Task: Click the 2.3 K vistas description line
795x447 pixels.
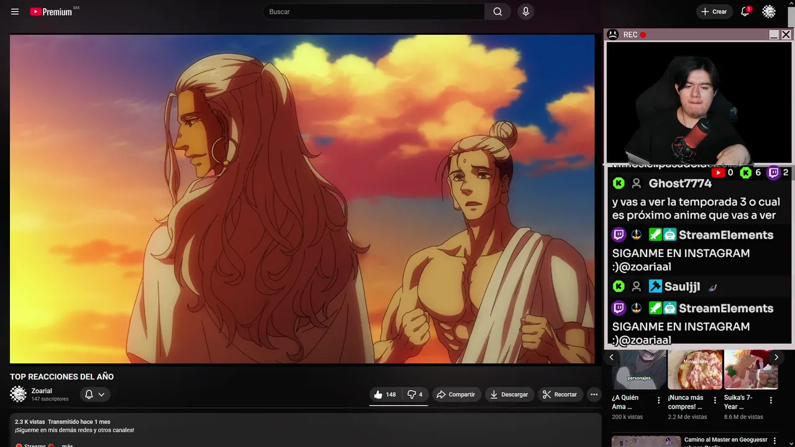Action: tap(62, 422)
